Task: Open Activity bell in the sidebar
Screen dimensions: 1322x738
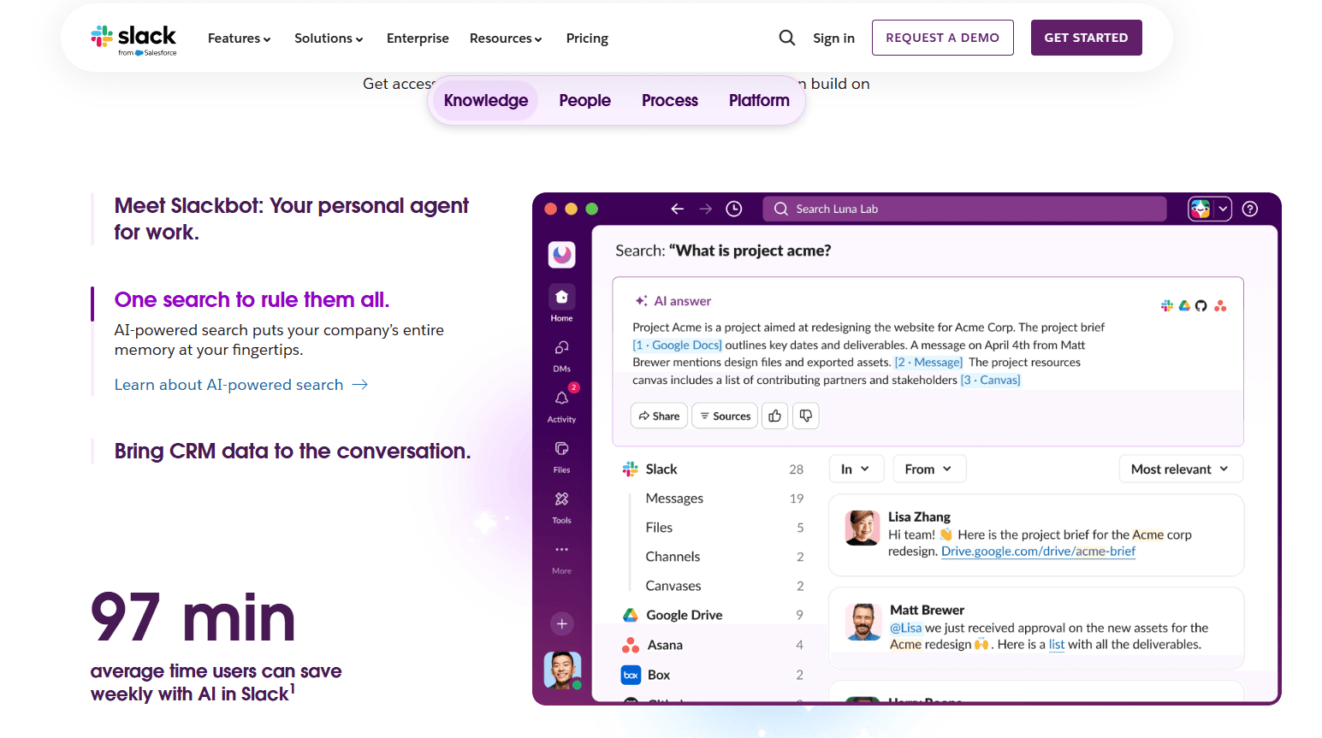Action: [x=562, y=405]
